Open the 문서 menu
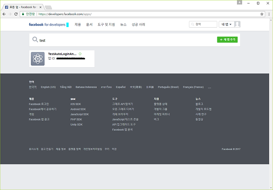The height and width of the screenshot is (190, 273). pyautogui.click(x=89, y=24)
